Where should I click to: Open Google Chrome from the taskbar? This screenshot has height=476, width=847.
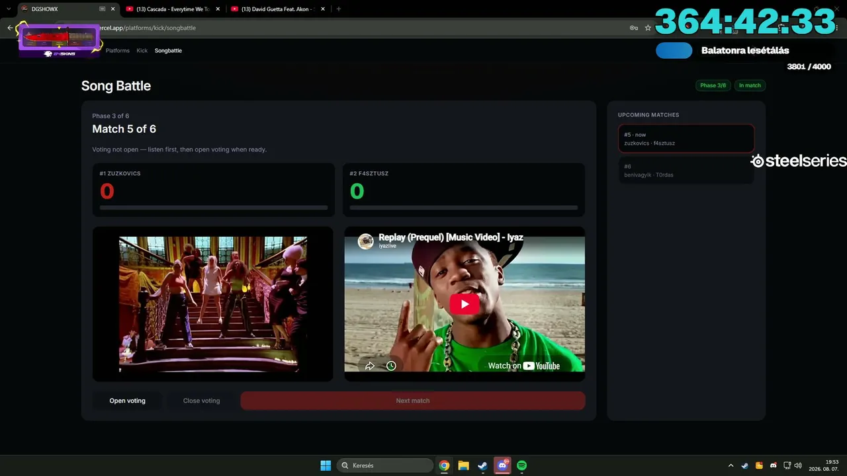point(444,465)
